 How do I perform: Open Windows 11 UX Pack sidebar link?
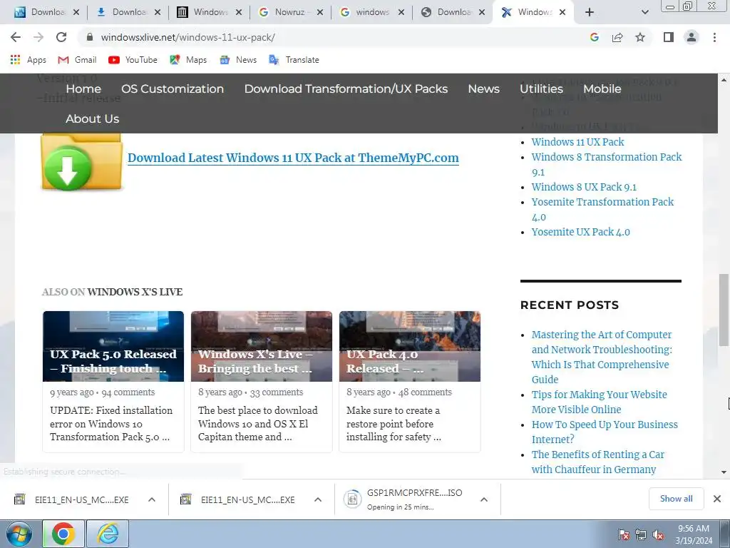pyautogui.click(x=577, y=142)
